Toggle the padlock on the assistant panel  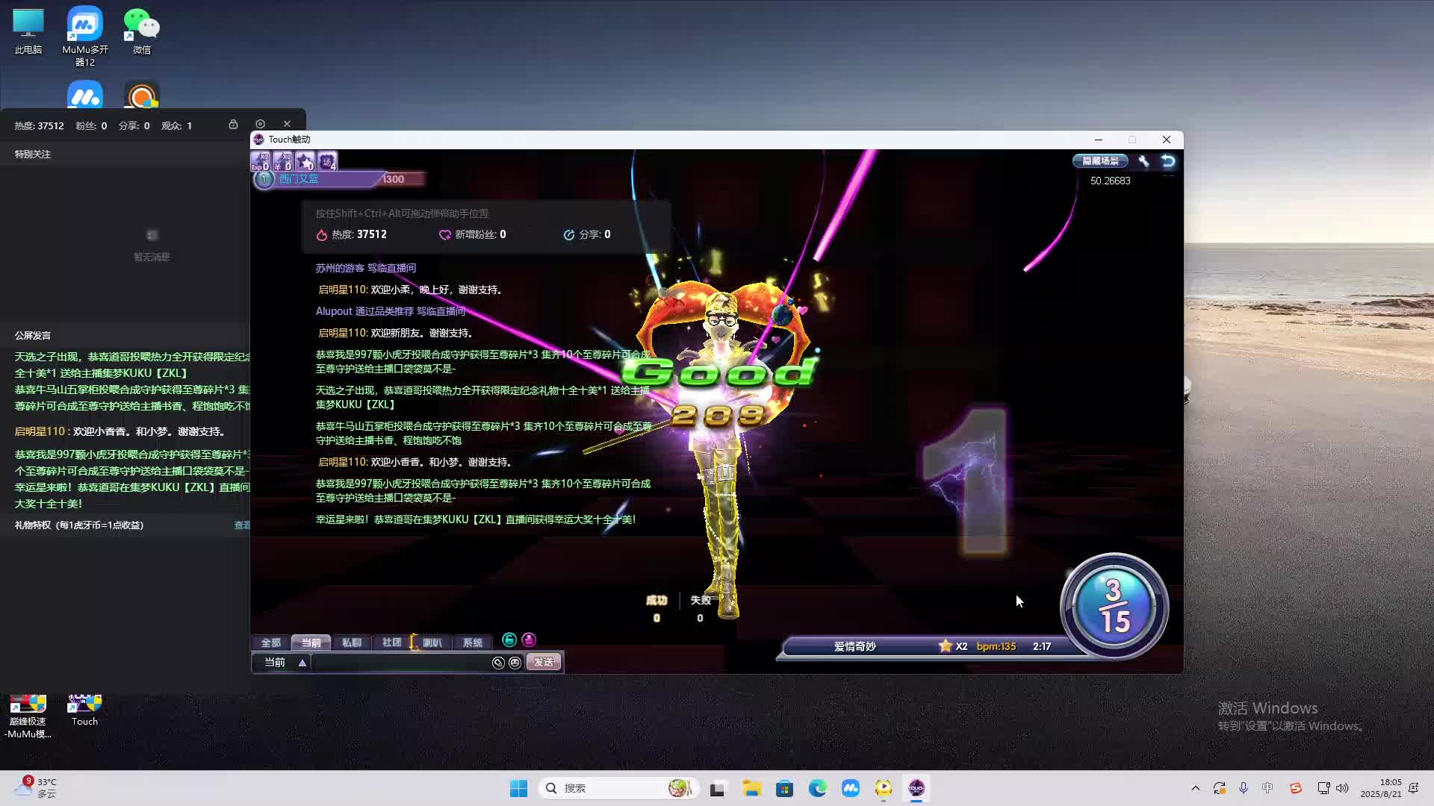233,124
